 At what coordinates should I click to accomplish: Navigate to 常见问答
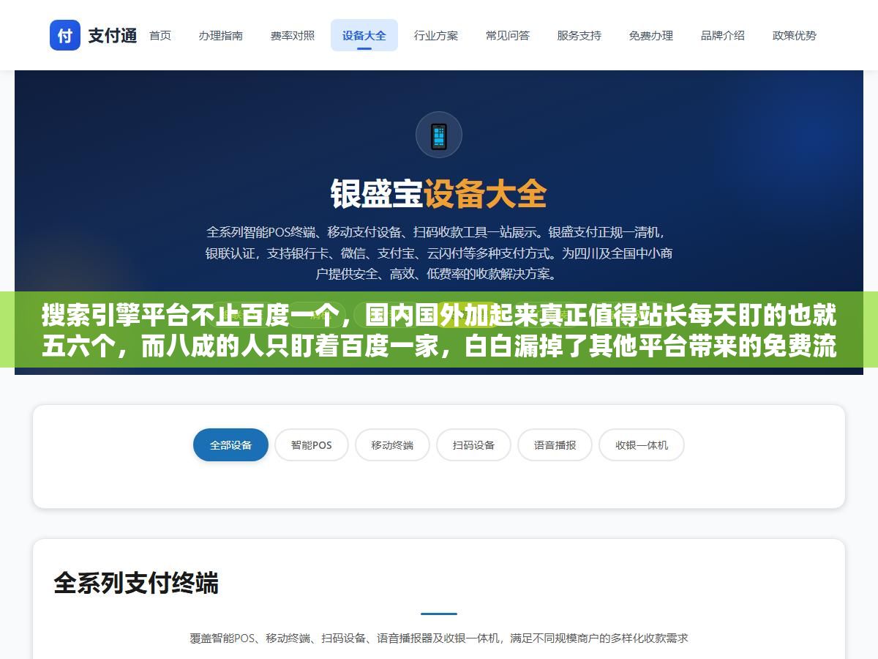tap(508, 35)
